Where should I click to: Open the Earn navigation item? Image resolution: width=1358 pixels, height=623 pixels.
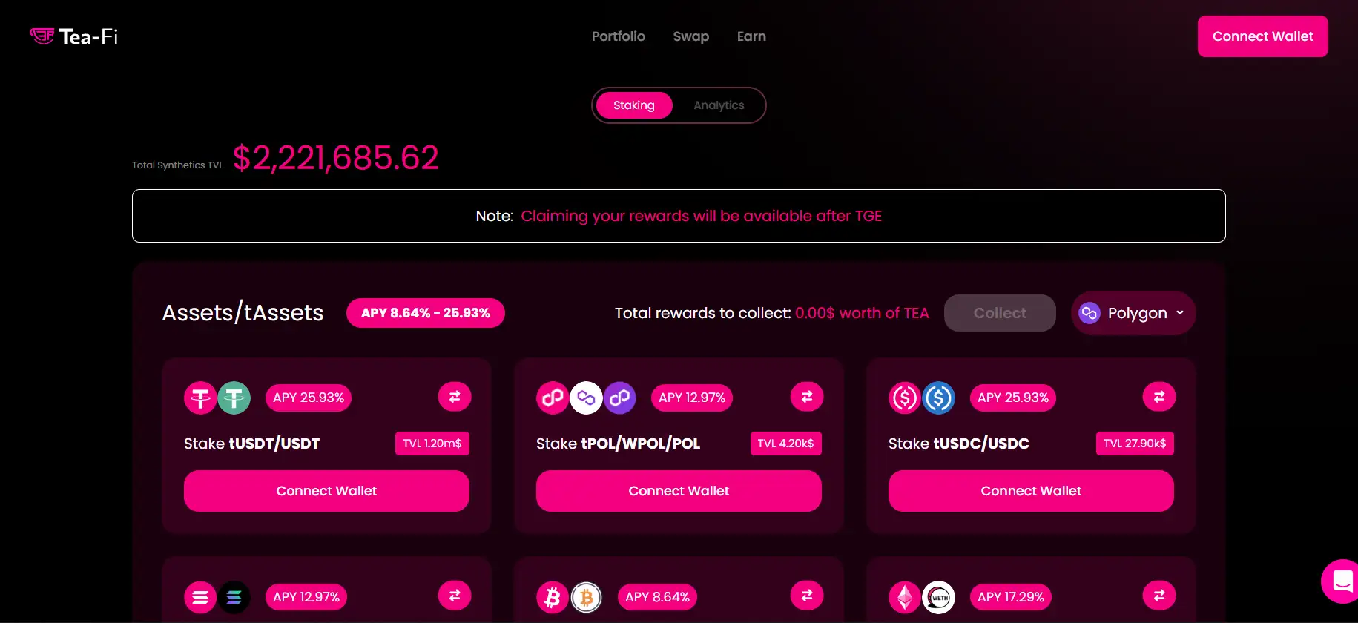tap(751, 36)
